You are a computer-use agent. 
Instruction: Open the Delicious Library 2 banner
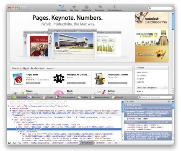[152, 37]
